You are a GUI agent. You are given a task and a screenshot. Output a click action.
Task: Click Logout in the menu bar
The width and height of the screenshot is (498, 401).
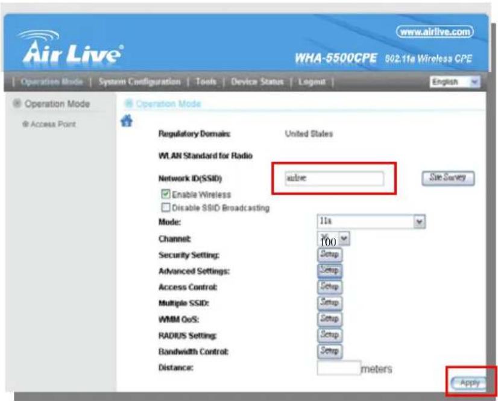pos(312,82)
